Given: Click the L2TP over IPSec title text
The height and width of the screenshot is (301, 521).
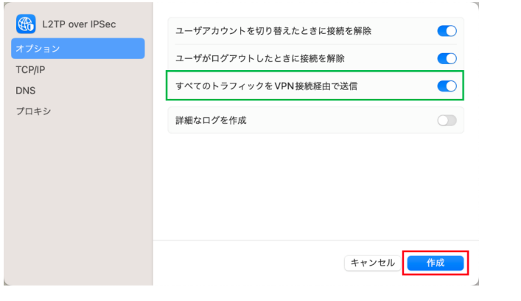Looking at the screenshot, I should pos(79,24).
